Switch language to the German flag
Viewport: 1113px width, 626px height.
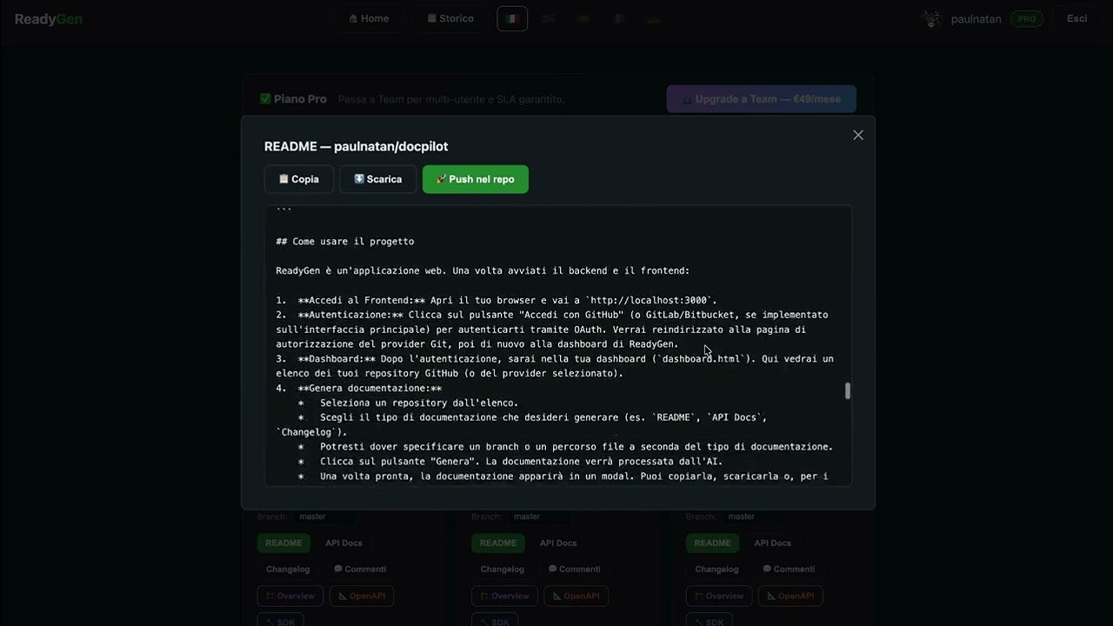click(x=653, y=18)
